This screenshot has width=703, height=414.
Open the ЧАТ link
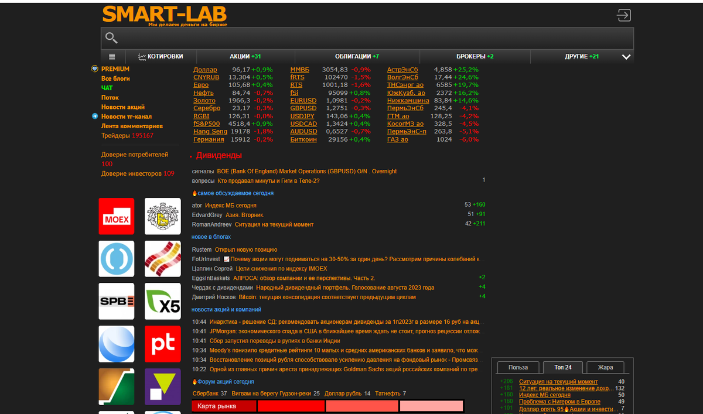pyautogui.click(x=107, y=88)
